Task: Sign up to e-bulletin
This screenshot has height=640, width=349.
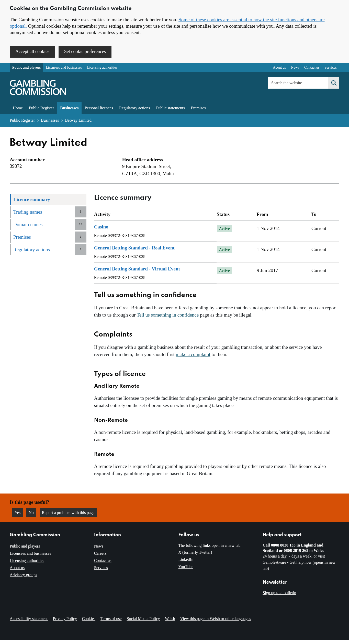Action: point(279,593)
